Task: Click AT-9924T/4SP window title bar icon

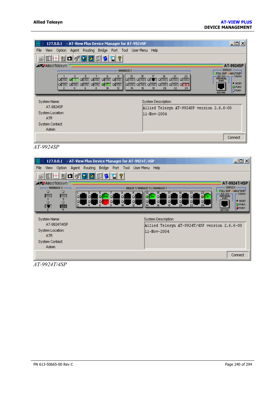Action: (38, 161)
